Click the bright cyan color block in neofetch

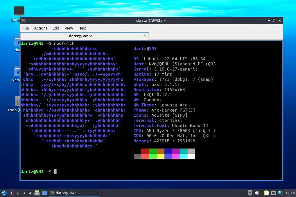point(184,156)
